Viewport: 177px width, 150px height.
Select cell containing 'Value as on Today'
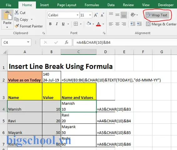[x=25, y=77]
